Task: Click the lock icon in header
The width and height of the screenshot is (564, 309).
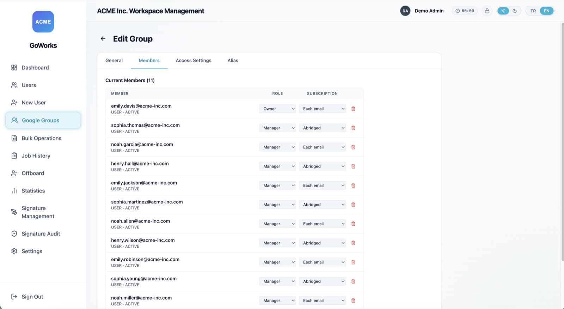Action: tap(487, 11)
